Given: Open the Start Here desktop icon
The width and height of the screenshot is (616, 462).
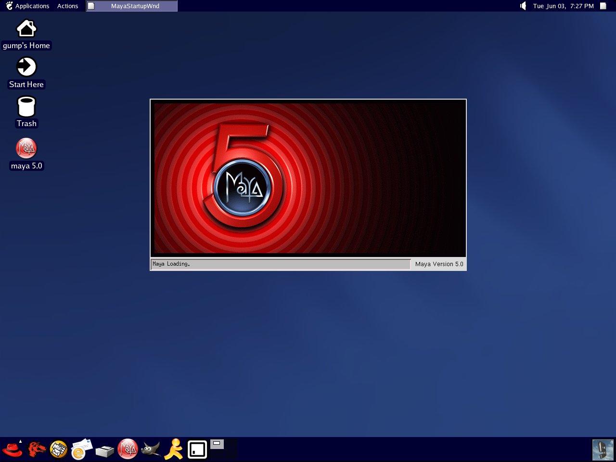Looking at the screenshot, I should click(26, 73).
